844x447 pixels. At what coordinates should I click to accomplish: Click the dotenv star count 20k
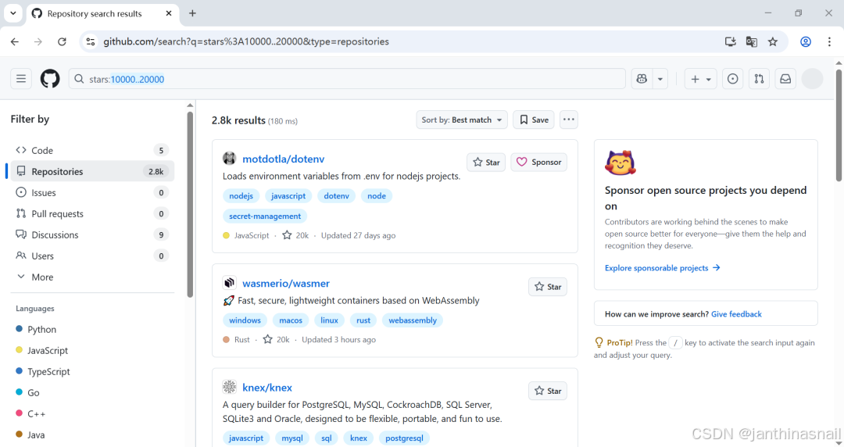(296, 235)
